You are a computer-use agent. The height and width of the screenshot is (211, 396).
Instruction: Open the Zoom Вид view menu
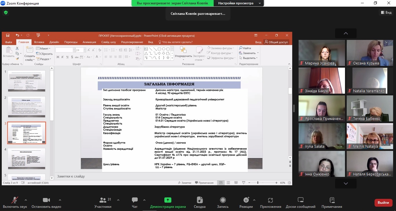point(386,12)
